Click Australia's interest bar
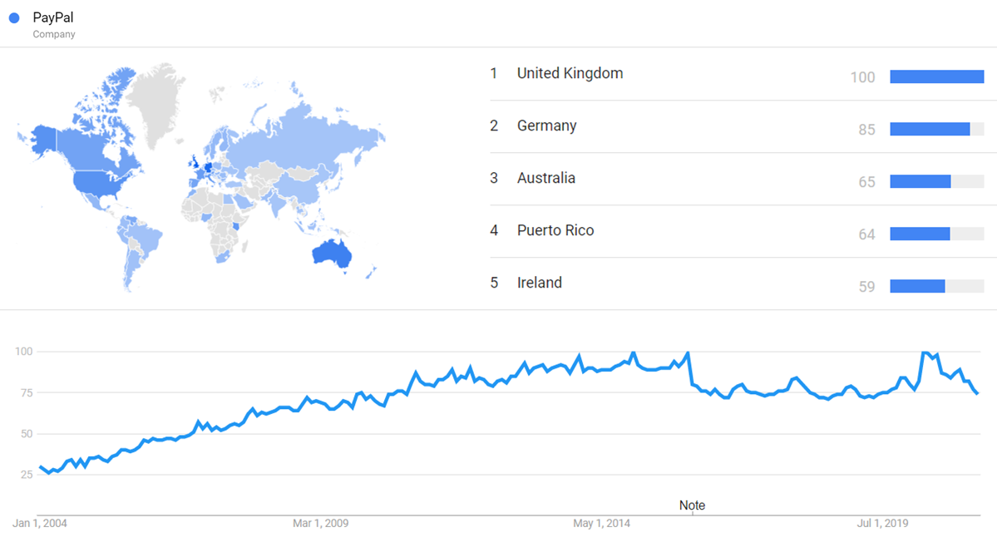997x547 pixels. click(920, 181)
